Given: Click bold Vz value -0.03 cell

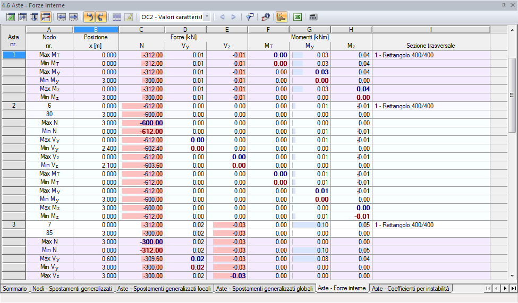Looking at the screenshot, I should click(x=227, y=275).
